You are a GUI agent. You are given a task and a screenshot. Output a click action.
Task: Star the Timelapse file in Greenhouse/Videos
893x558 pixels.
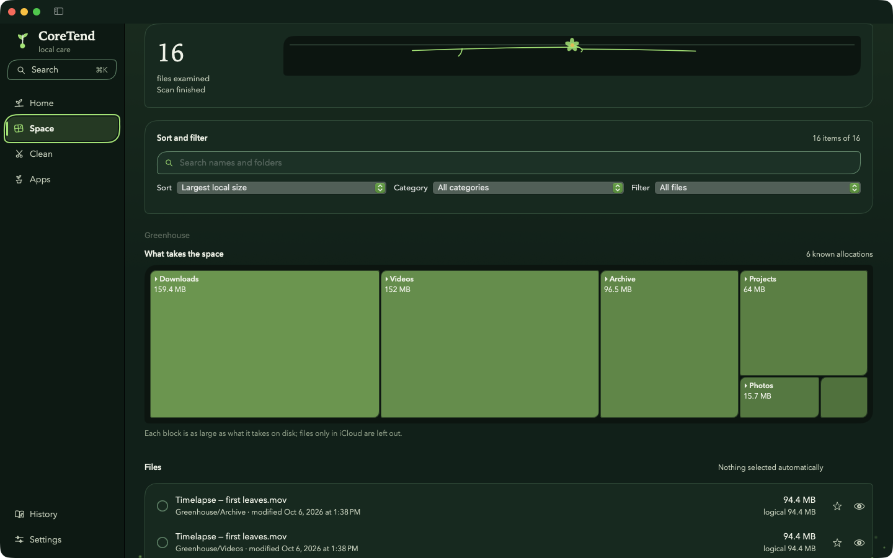coord(837,542)
